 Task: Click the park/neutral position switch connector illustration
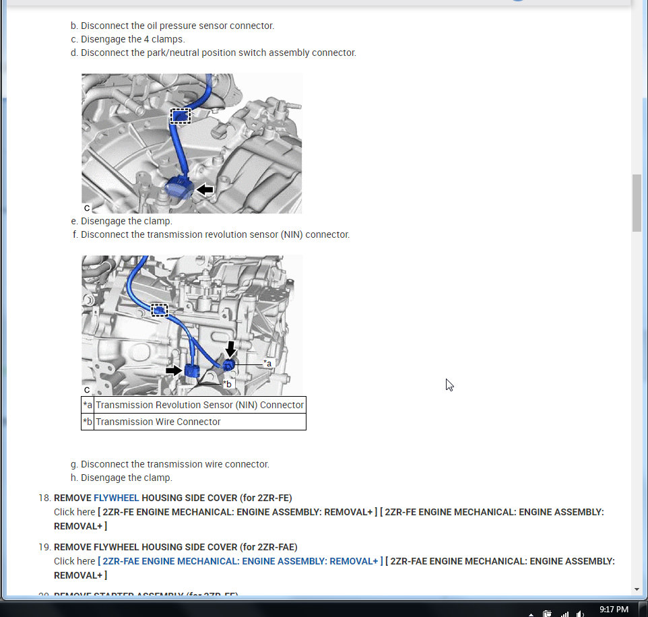point(191,143)
